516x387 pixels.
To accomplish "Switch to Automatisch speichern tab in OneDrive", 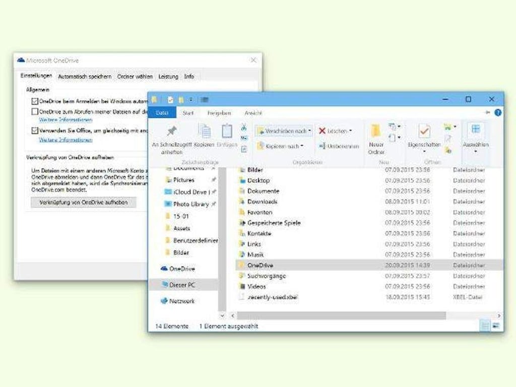I will point(85,77).
